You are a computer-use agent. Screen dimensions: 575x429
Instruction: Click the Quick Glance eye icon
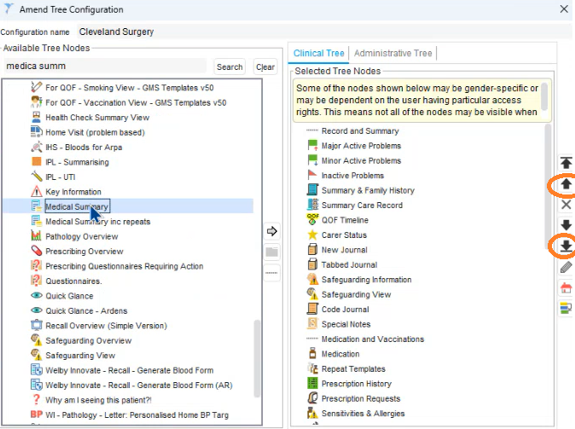coord(37,296)
